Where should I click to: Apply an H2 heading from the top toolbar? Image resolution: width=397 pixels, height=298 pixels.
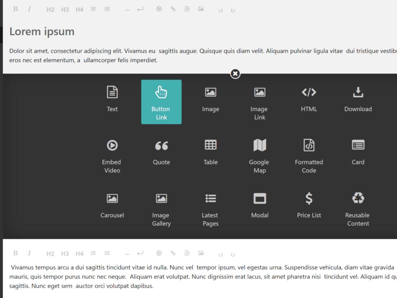pos(50,9)
